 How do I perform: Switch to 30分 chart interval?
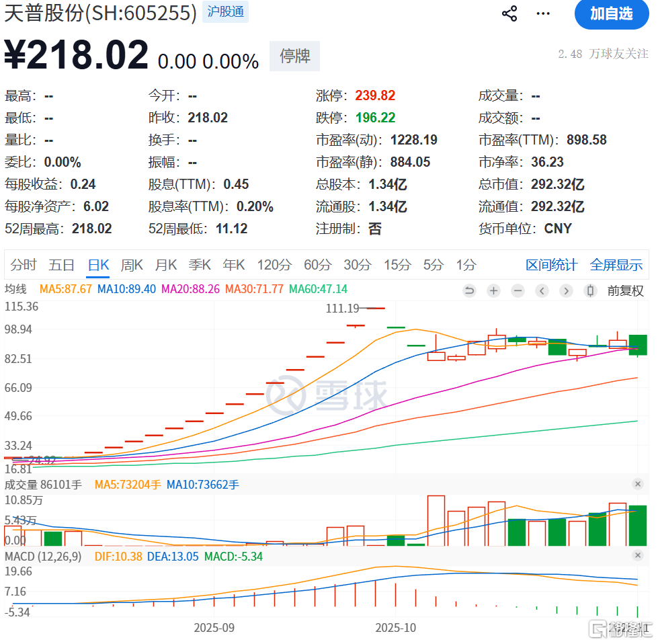(358, 265)
